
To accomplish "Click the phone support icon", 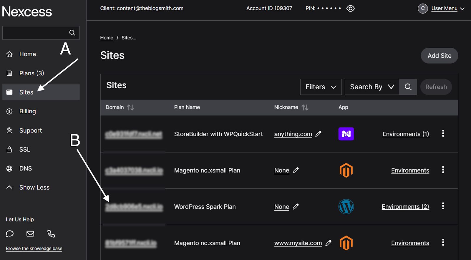I will point(51,234).
